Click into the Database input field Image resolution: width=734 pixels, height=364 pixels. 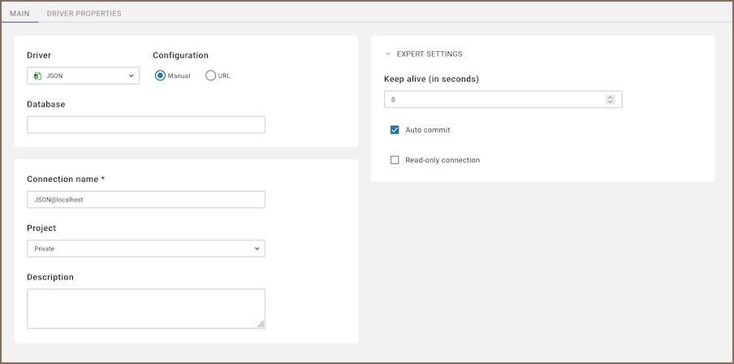(x=146, y=125)
